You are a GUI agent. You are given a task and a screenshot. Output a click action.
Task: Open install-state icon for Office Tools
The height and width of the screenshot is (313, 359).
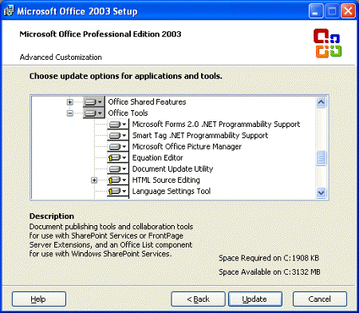[x=93, y=113]
